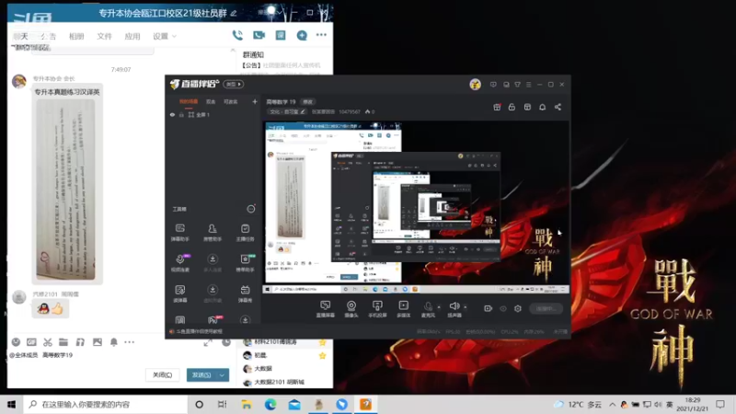The width and height of the screenshot is (736, 414).
Task: Open the Windows Start menu
Action: pos(12,404)
